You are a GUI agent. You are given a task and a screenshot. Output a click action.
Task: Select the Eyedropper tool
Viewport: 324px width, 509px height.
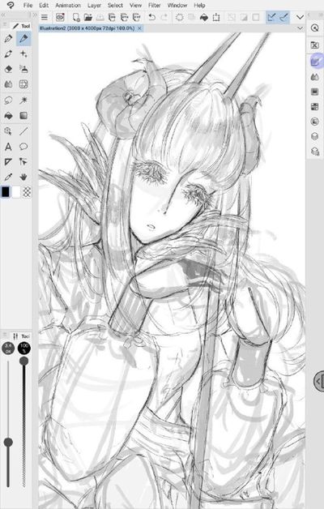(8, 178)
